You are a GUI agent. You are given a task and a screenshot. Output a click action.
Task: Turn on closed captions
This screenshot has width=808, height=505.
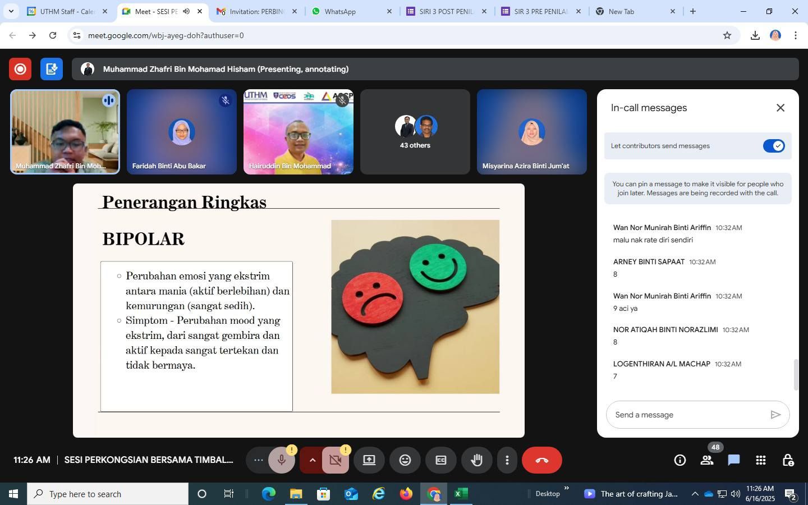point(441,461)
